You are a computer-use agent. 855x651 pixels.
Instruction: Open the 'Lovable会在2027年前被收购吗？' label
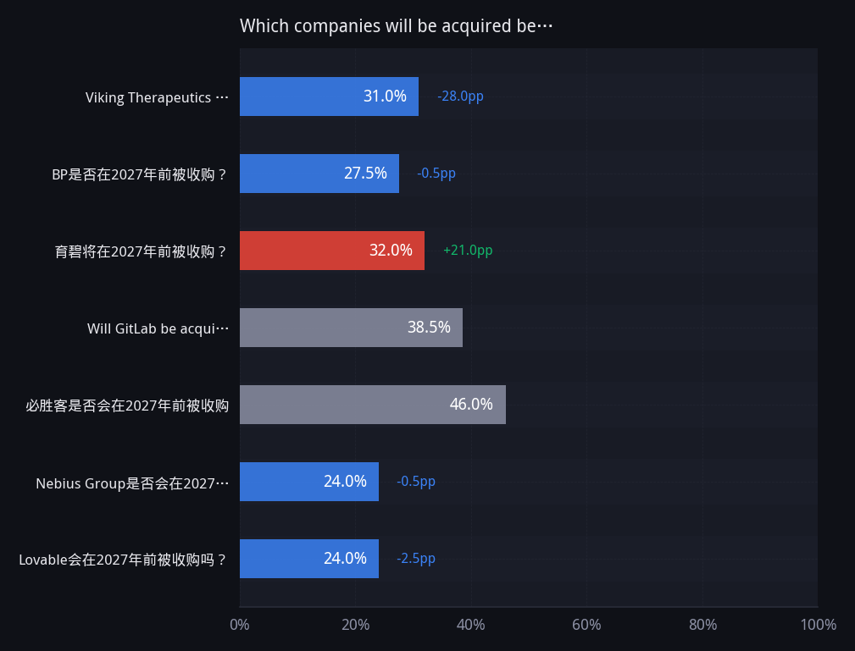click(x=123, y=560)
